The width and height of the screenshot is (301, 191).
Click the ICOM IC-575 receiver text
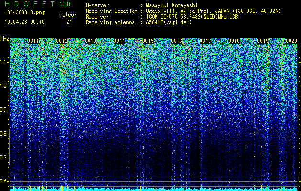[x=192, y=17]
